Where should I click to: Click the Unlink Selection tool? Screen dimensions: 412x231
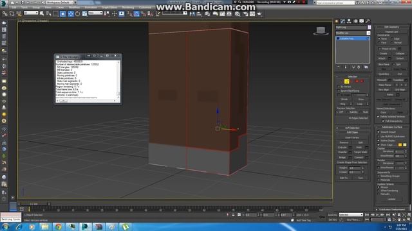tap(12, 13)
